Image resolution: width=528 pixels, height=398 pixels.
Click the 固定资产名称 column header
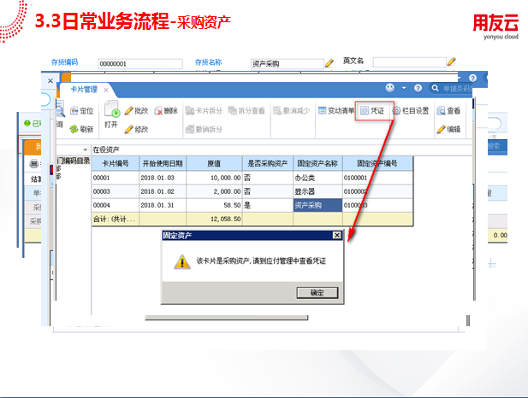pos(317,164)
